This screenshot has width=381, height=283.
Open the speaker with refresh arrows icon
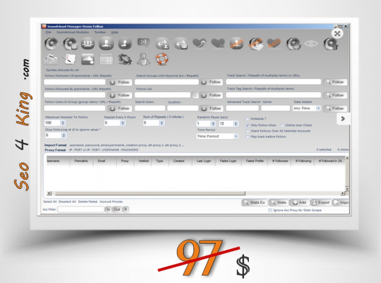coord(293,44)
